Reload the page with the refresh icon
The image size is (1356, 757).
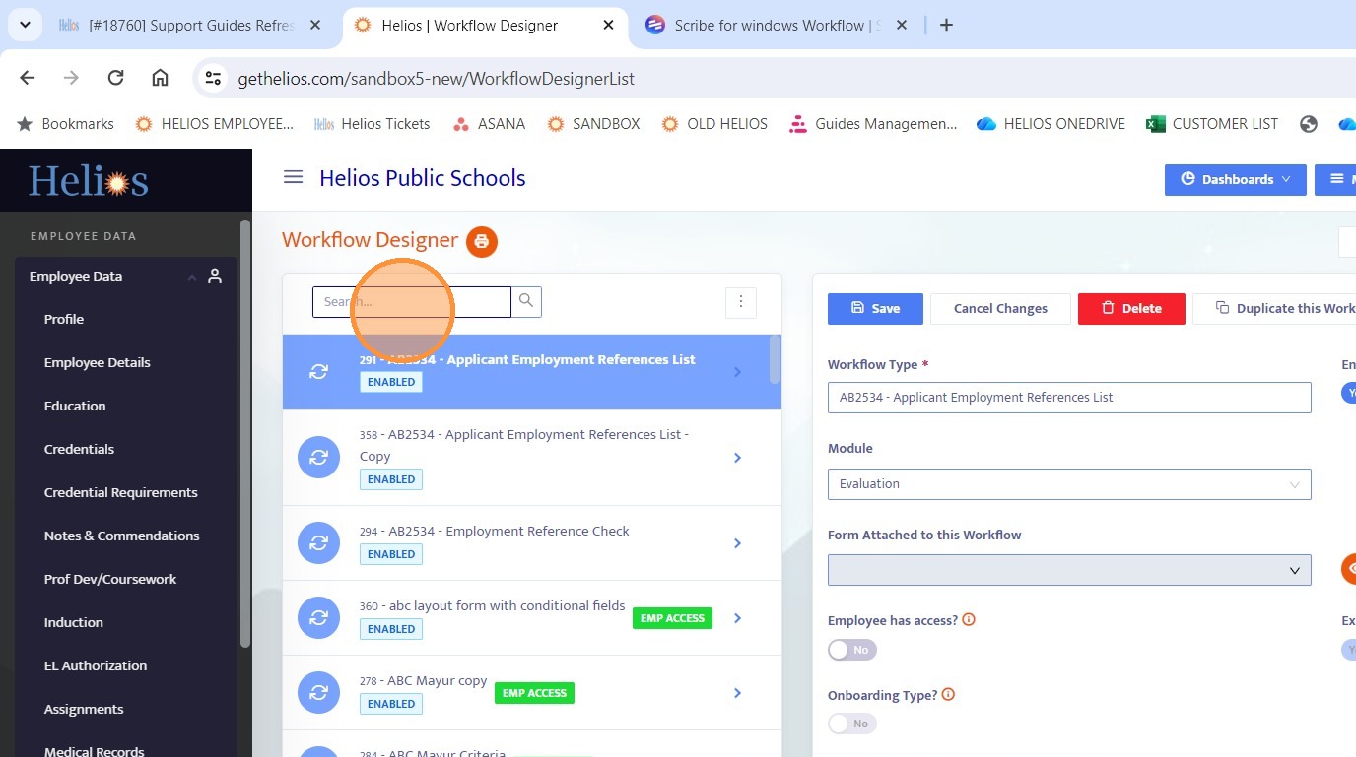115,78
